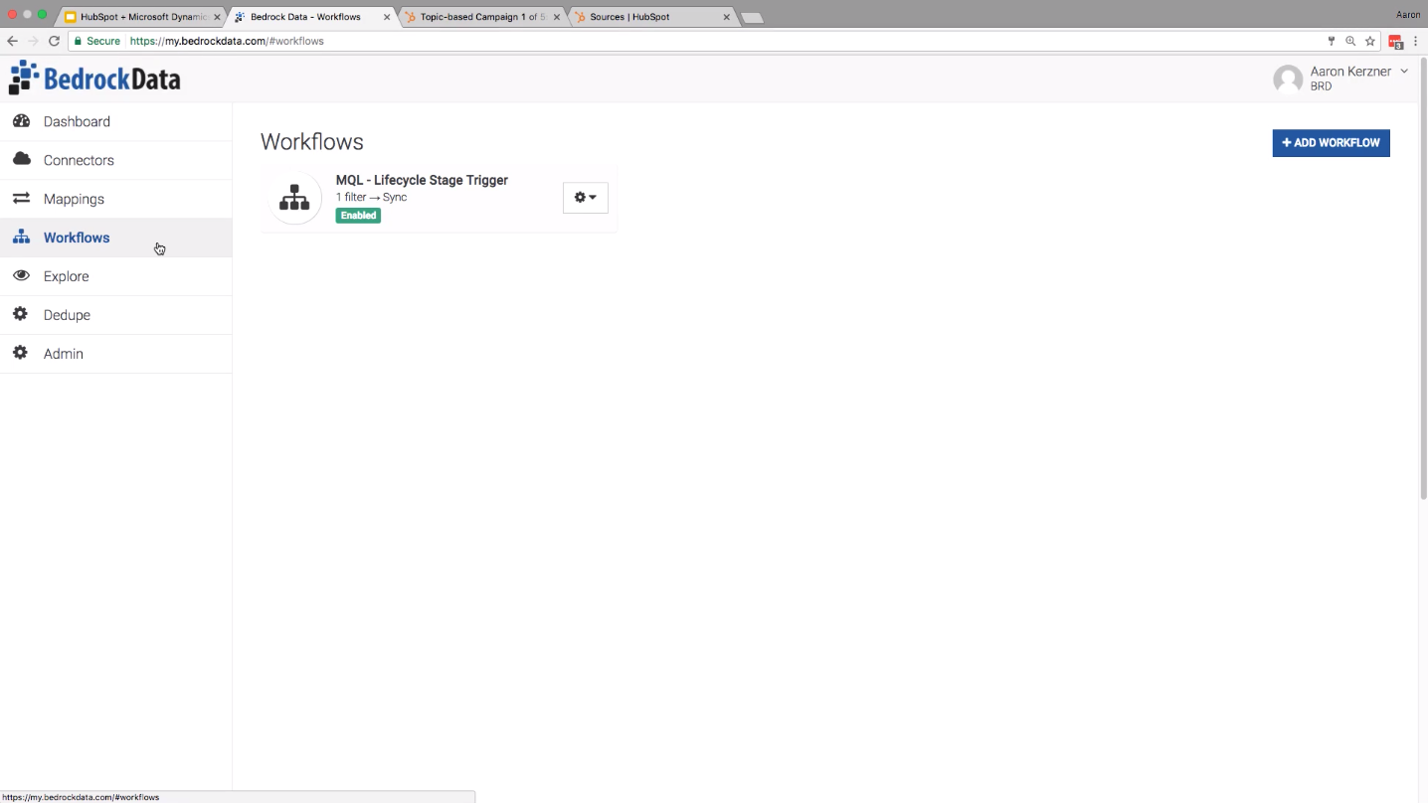
Task: Close the HubSpot + Microsoft Dynamics tab
Action: [x=217, y=17]
